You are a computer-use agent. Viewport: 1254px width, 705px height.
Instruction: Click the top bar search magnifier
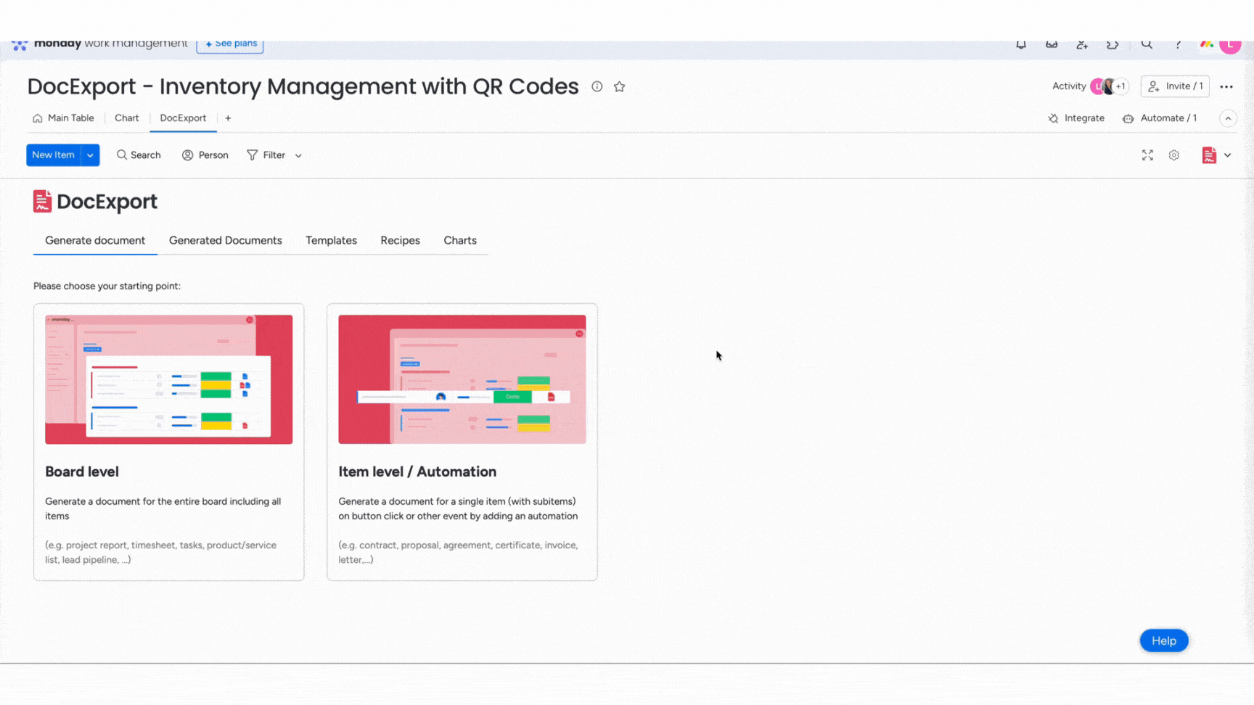[x=1147, y=44]
